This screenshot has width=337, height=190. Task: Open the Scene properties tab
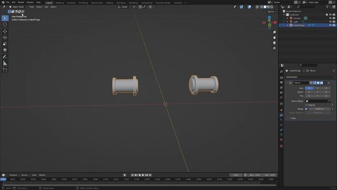coord(281,93)
